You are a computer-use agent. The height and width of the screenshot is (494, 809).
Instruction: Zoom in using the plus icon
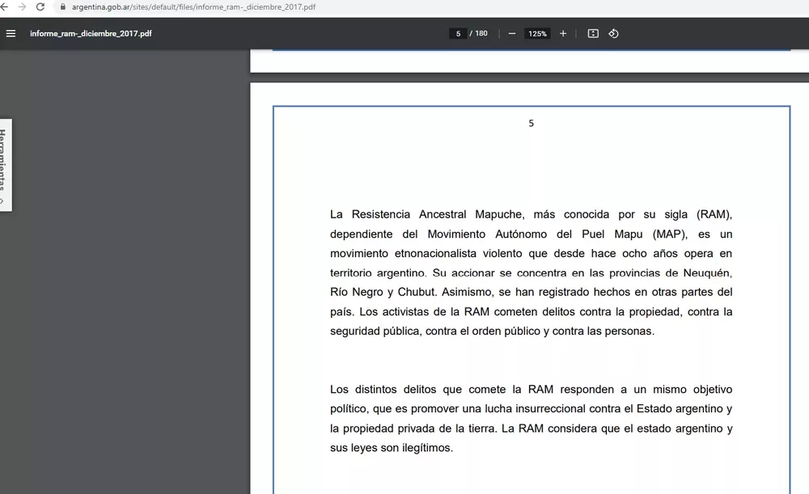563,34
